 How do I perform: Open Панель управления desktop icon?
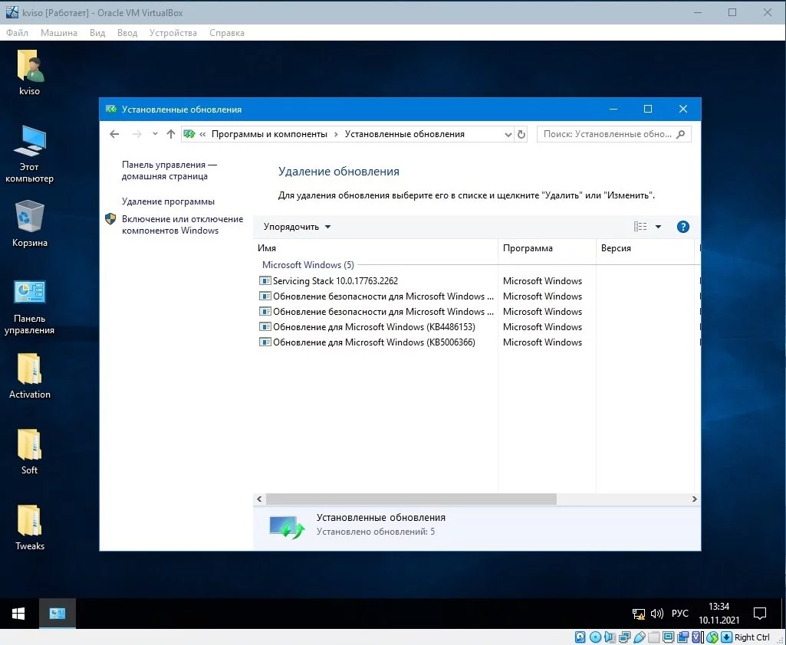pos(30,306)
